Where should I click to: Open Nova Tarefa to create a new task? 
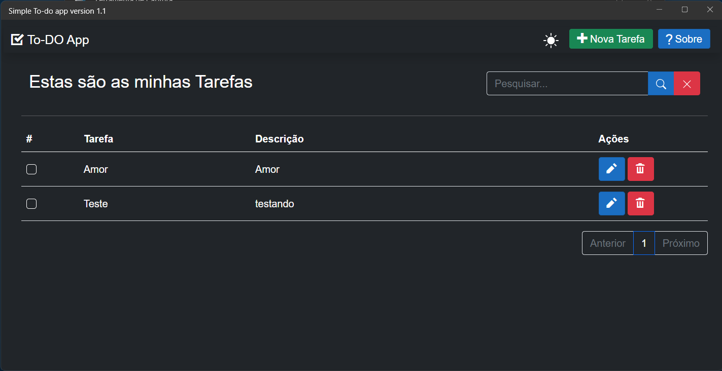click(611, 39)
